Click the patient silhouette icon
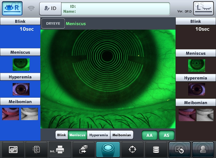The image size is (216, 158). [x=203, y=149]
